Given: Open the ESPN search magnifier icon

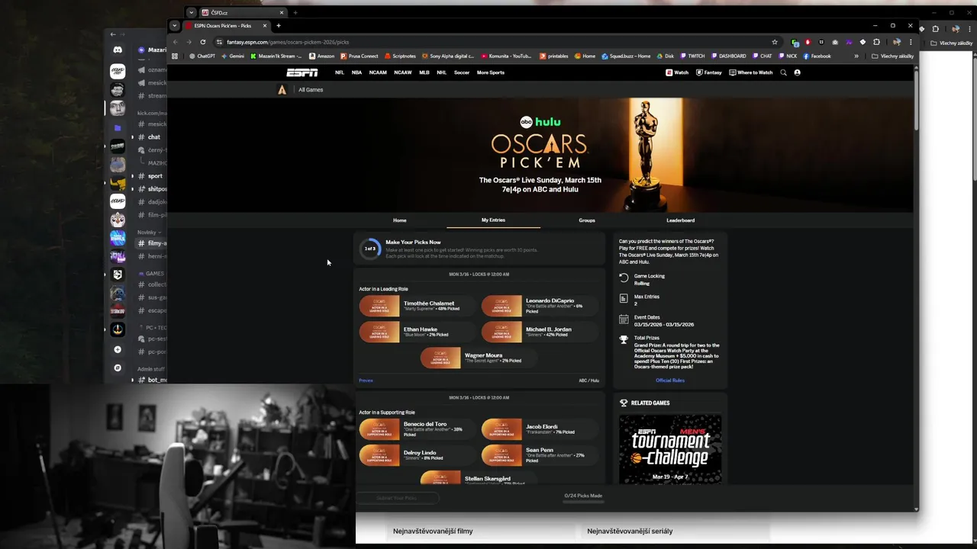Looking at the screenshot, I should click(783, 72).
